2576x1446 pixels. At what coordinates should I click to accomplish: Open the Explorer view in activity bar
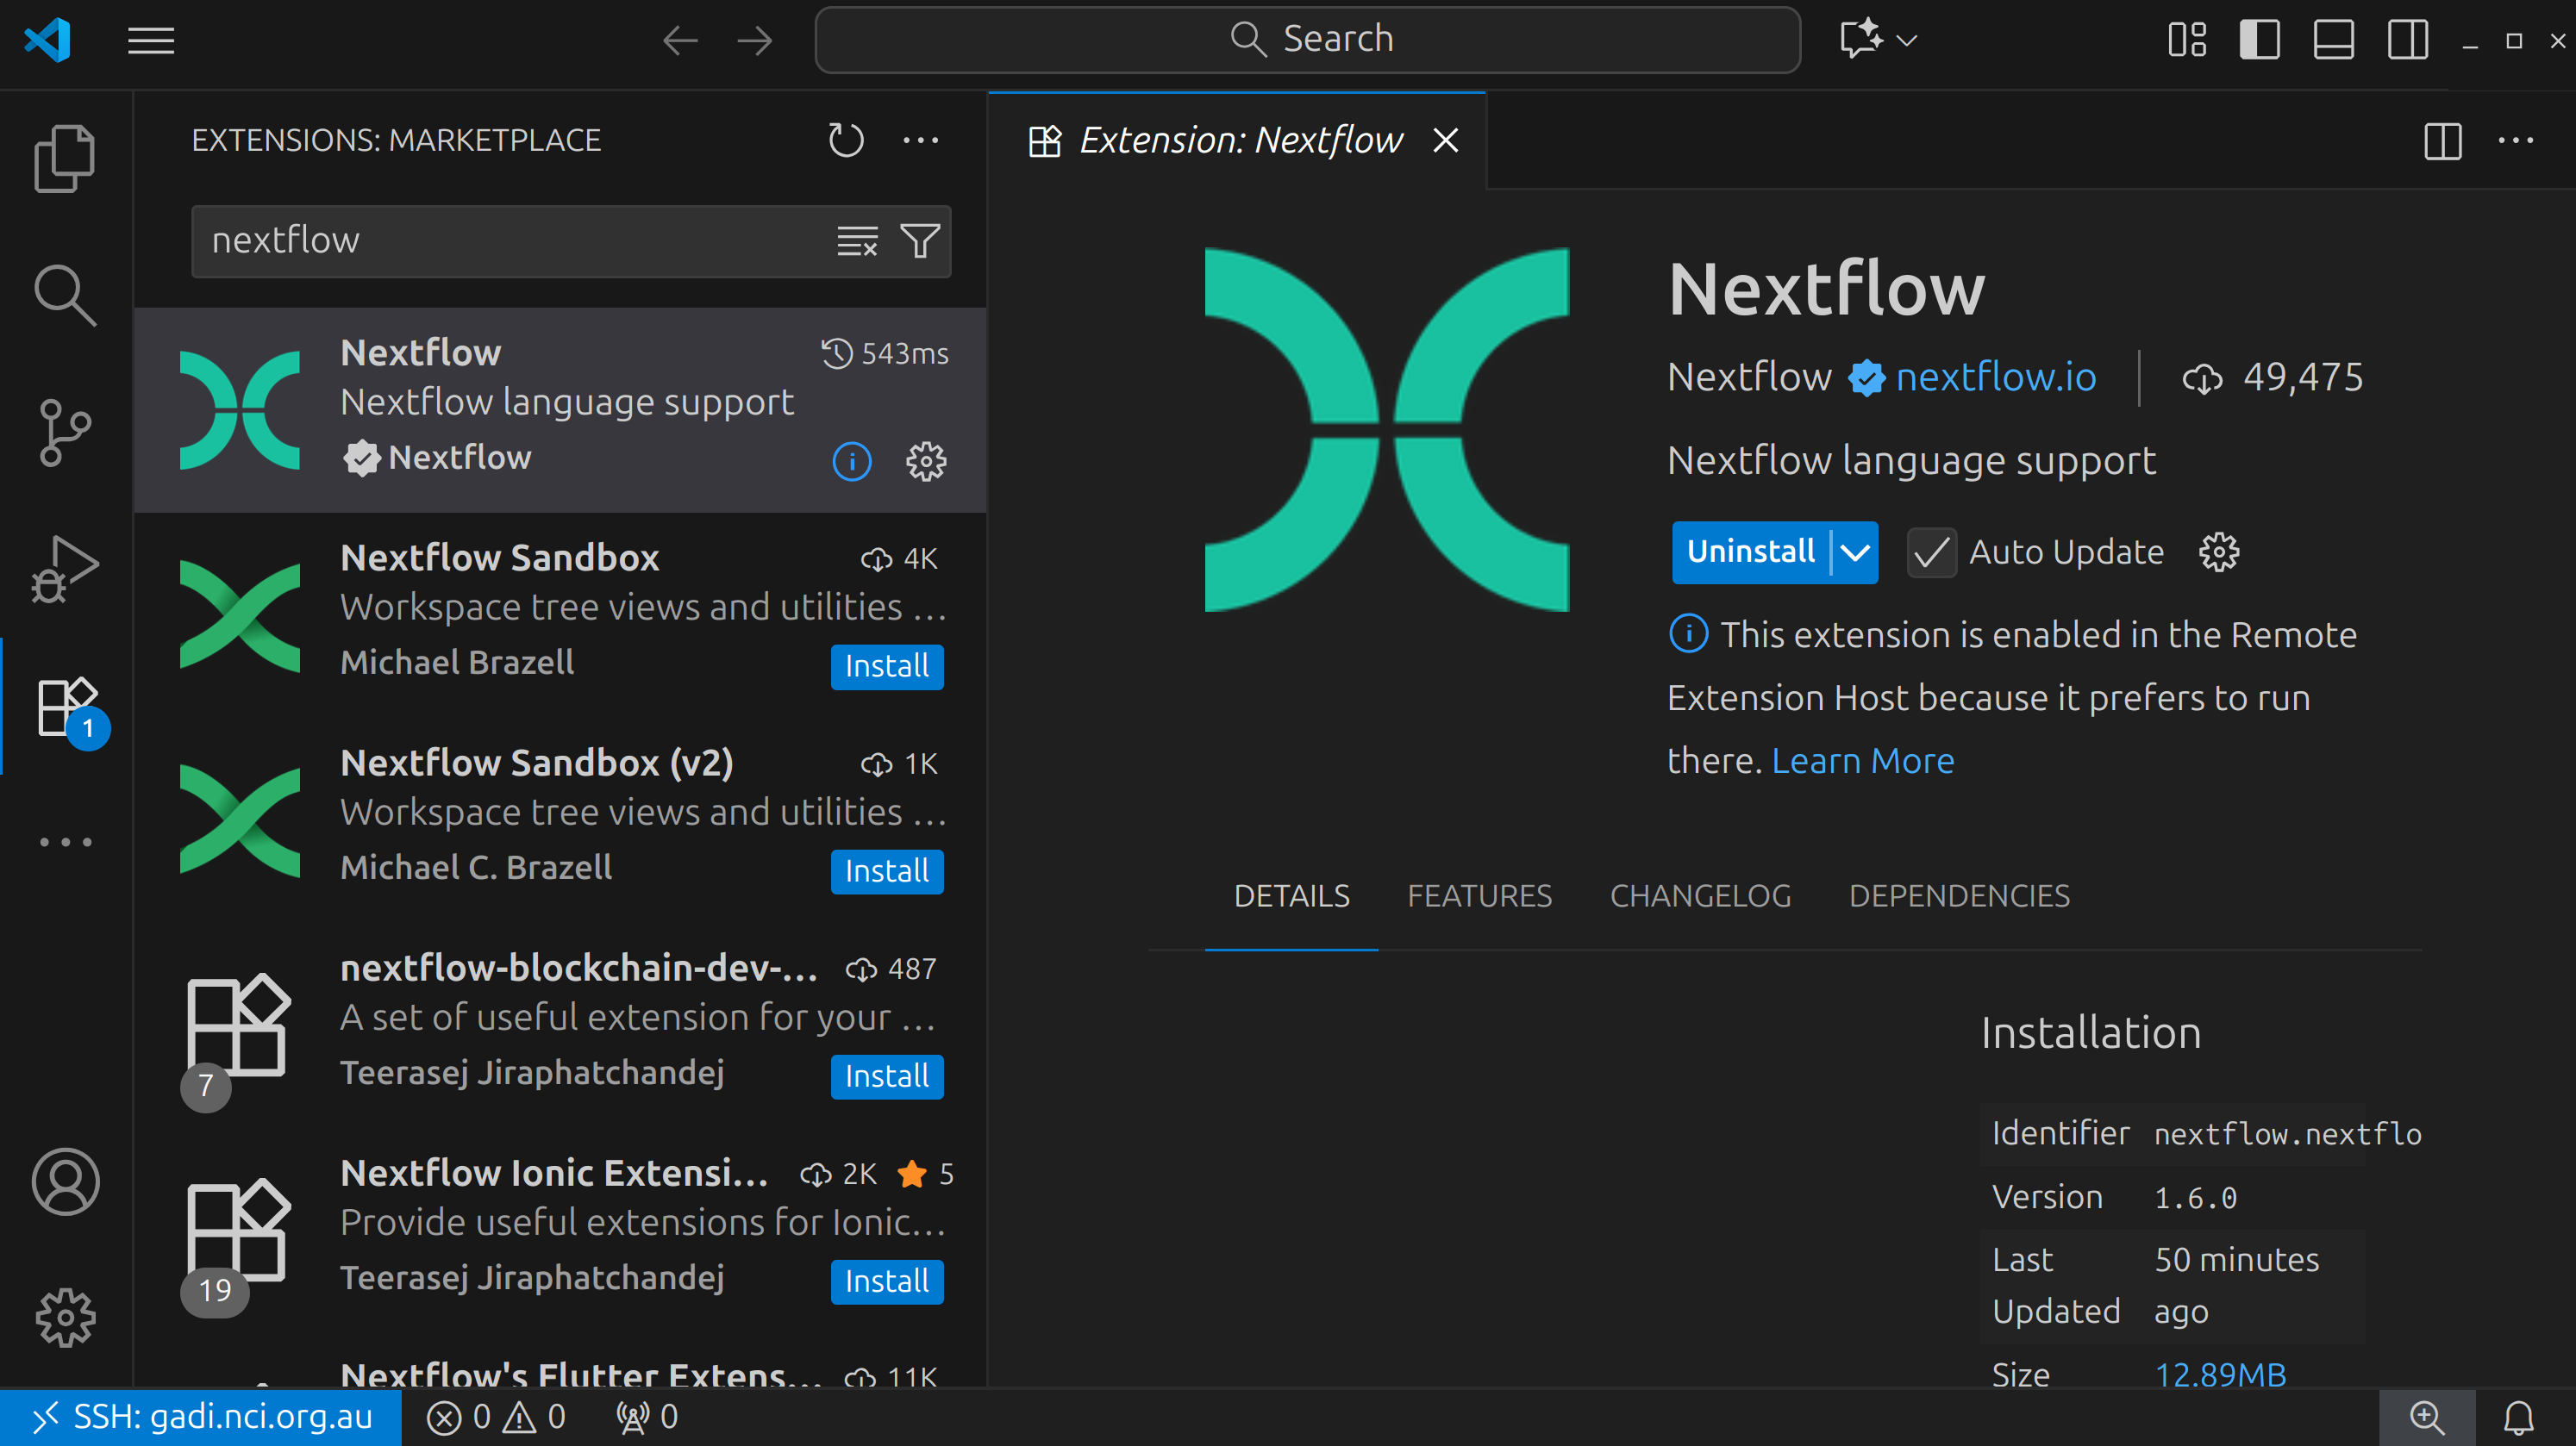tap(64, 158)
